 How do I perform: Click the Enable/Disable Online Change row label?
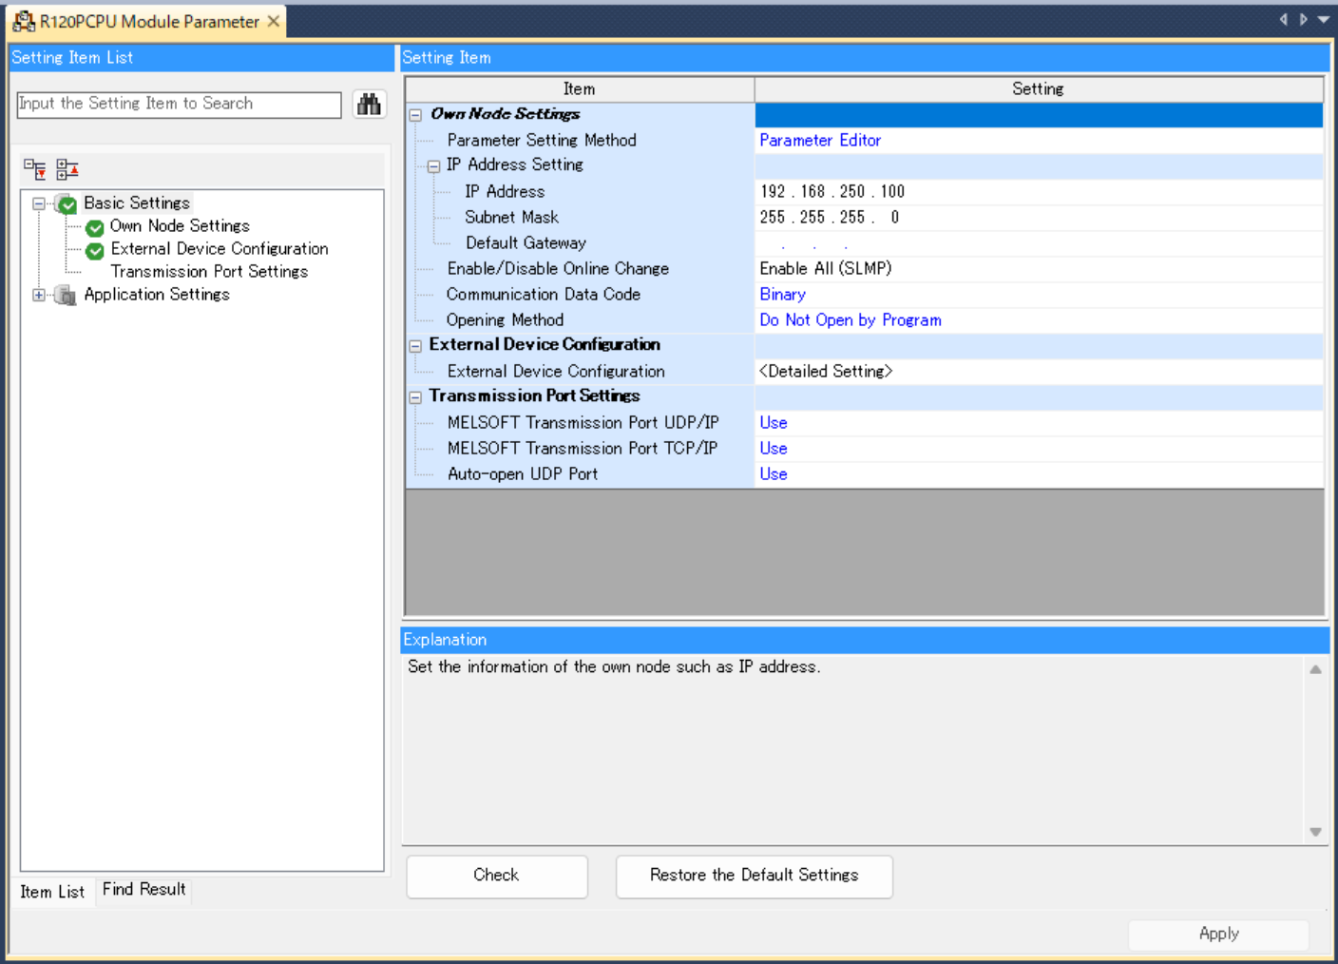558,269
